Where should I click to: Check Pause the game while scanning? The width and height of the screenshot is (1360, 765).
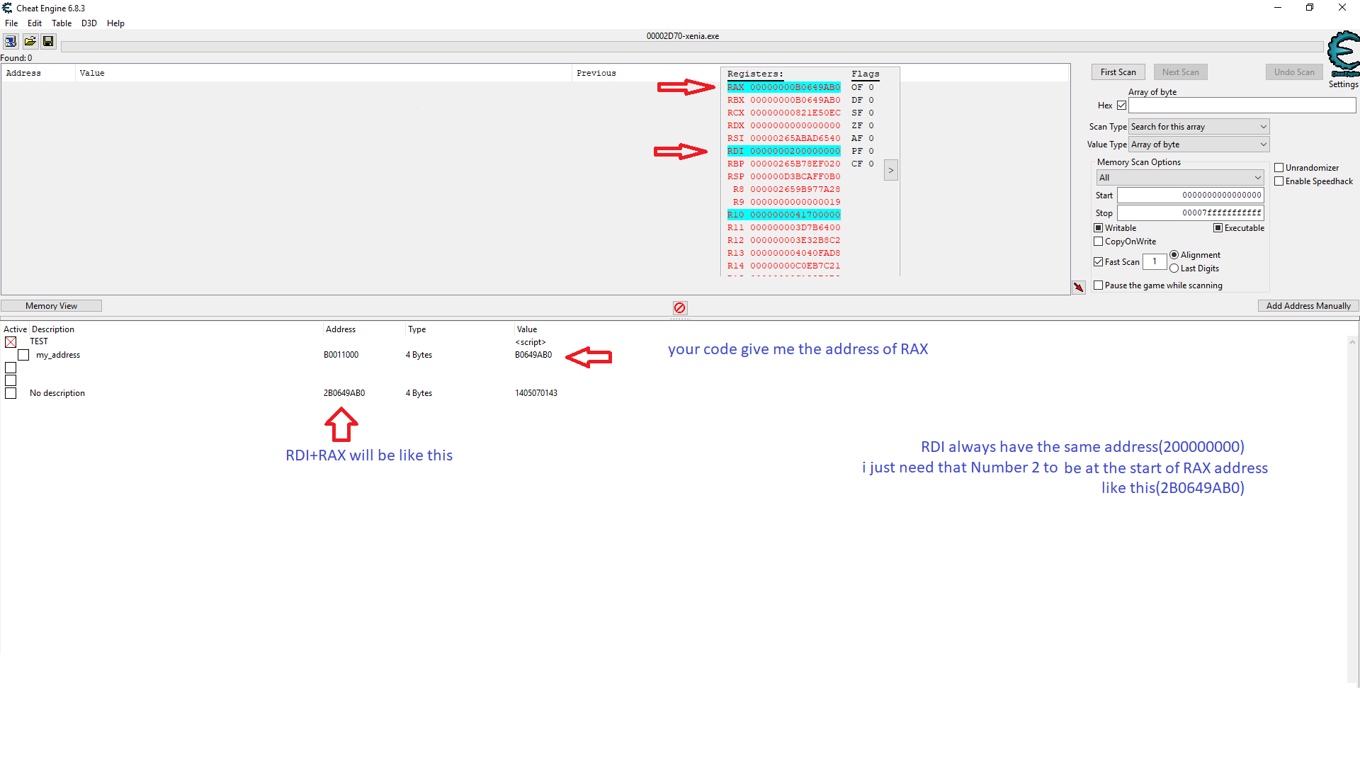point(1099,285)
